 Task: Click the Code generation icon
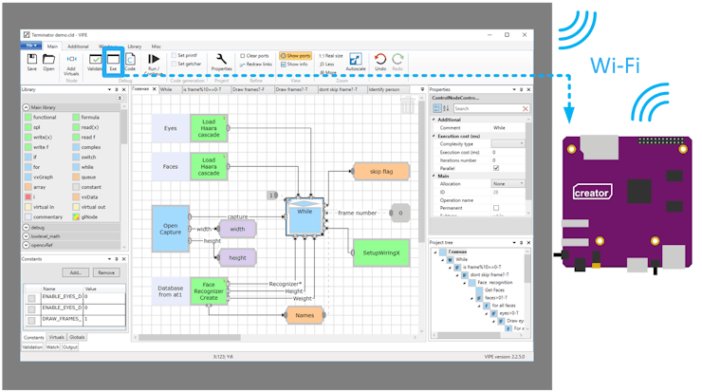click(x=130, y=62)
